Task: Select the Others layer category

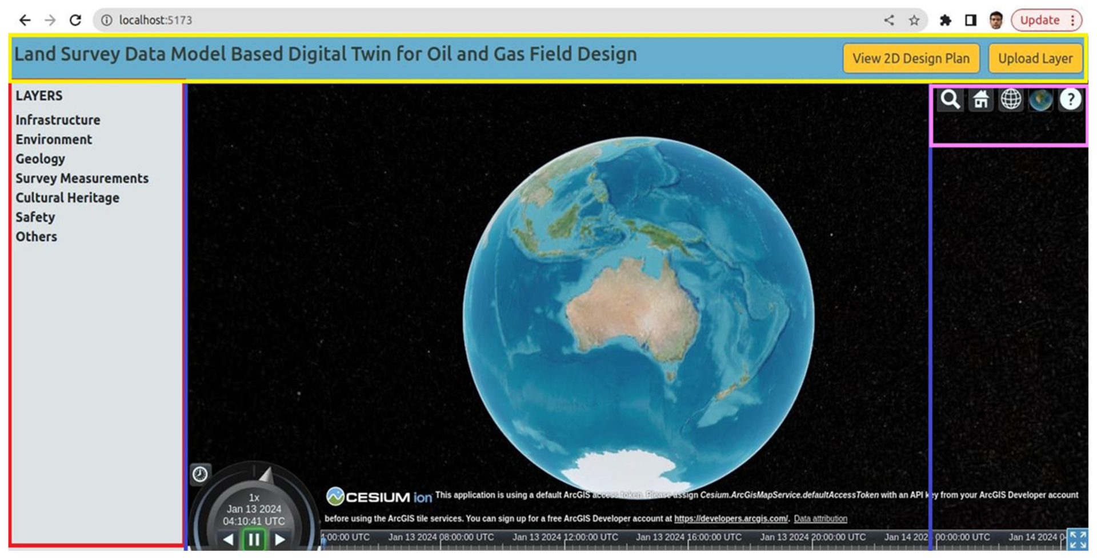Action: tap(36, 237)
